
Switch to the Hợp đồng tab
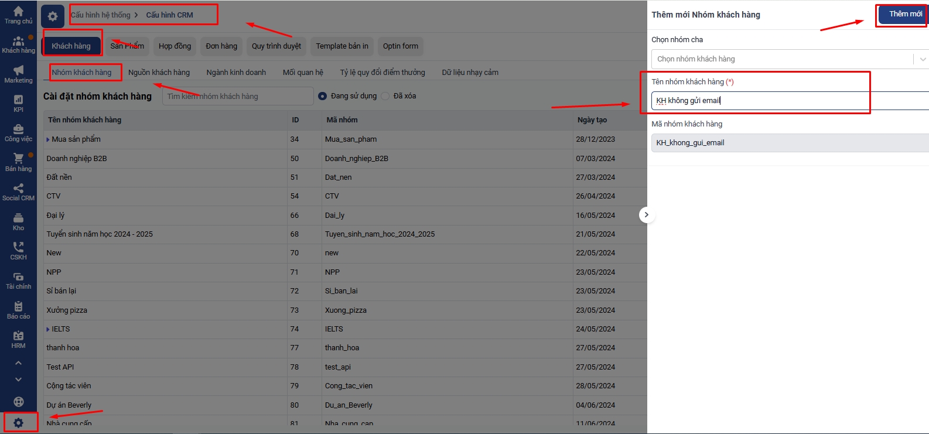[x=175, y=46]
